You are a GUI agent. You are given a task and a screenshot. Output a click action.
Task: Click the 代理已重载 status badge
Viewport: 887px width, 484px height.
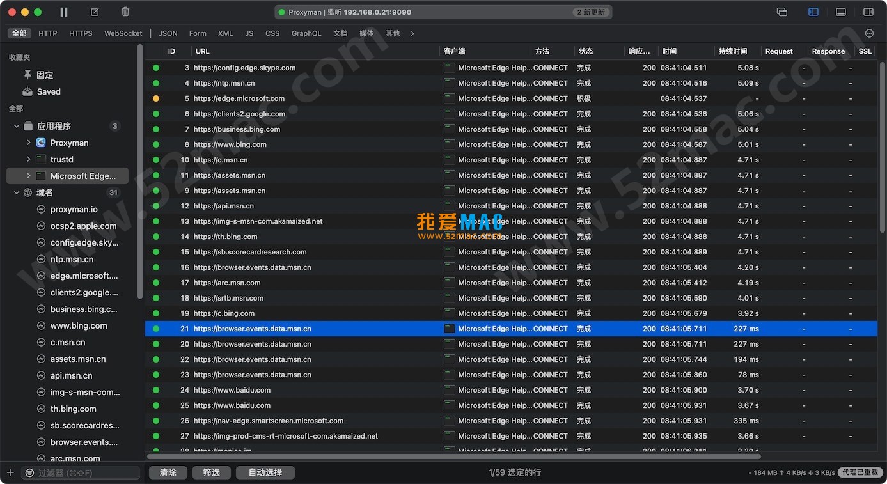coord(860,472)
